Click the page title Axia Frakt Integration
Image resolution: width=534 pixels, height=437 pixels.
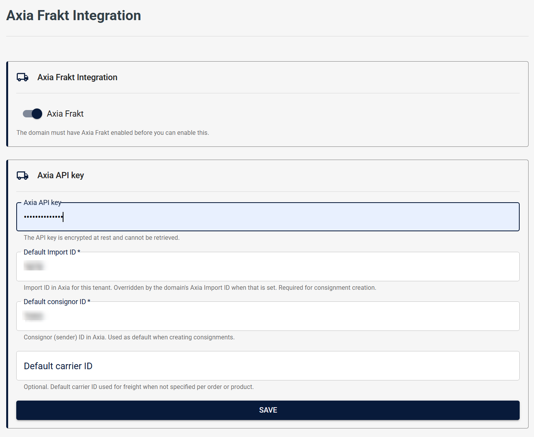coord(74,15)
